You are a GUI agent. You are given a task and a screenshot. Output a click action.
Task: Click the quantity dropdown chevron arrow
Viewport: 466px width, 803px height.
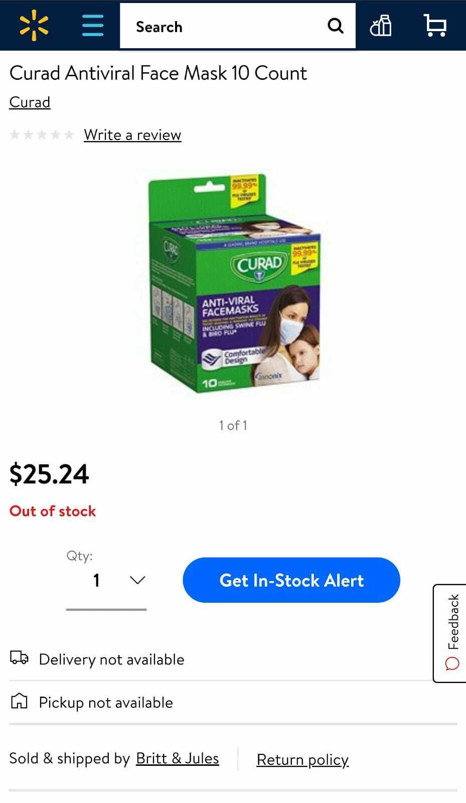tap(137, 580)
